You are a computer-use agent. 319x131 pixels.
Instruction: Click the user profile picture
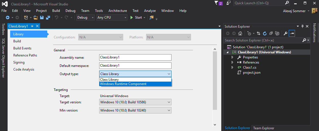pos(314,11)
